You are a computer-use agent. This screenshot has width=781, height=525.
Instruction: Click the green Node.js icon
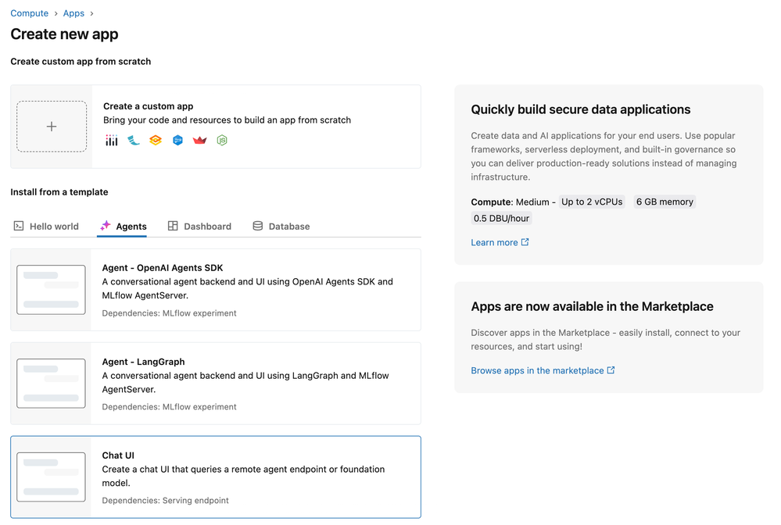222,141
